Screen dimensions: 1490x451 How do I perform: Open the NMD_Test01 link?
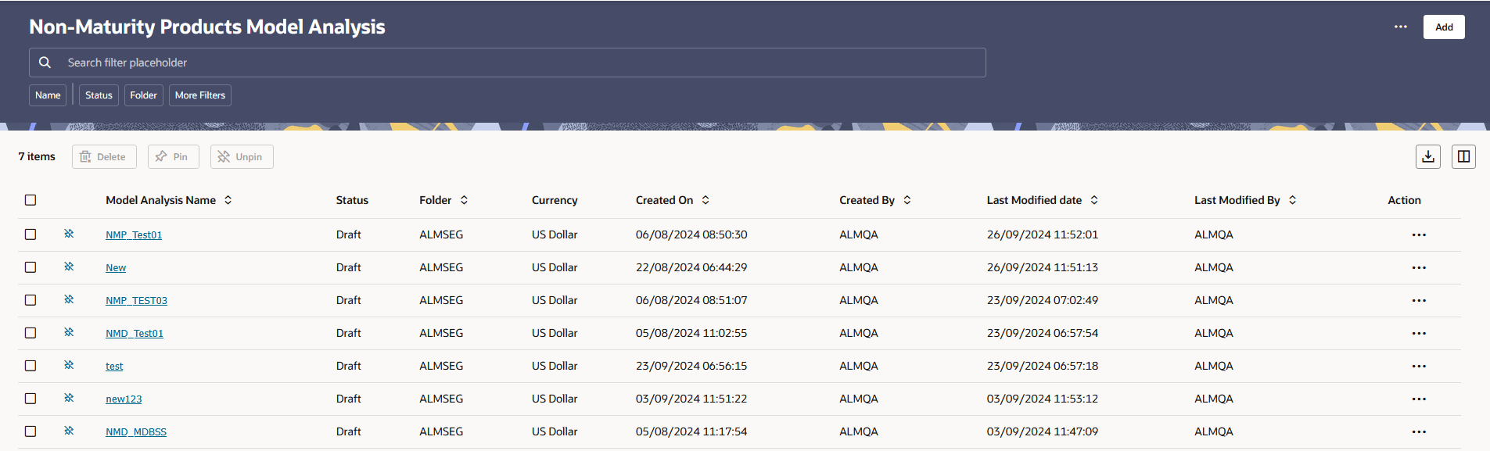click(135, 333)
